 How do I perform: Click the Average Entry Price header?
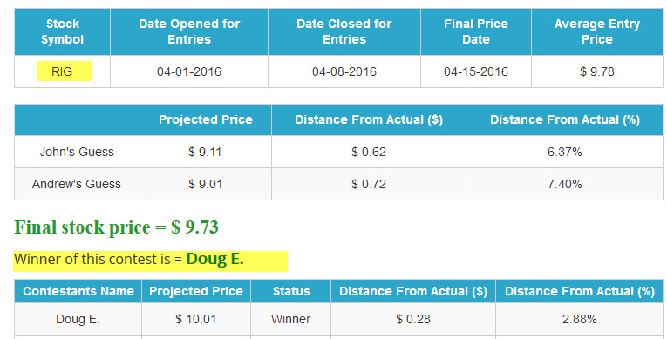coord(596,31)
